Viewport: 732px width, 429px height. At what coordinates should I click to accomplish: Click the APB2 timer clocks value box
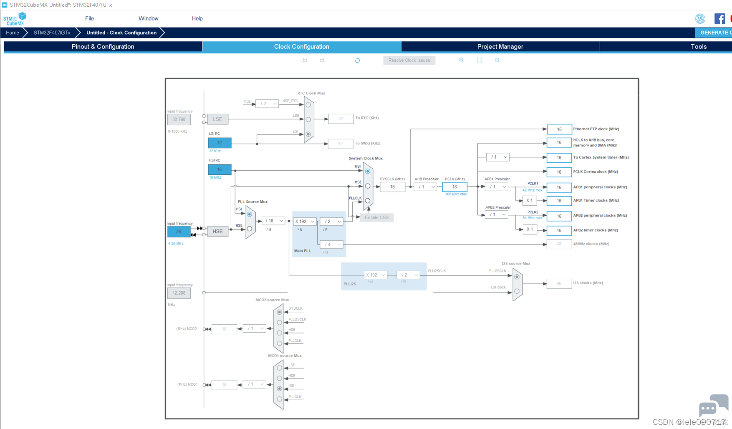pyautogui.click(x=559, y=230)
